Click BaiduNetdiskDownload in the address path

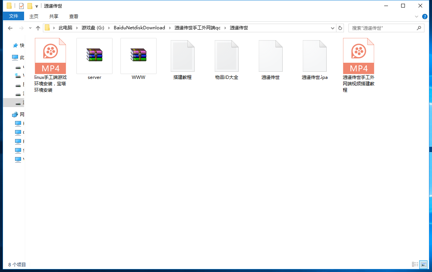(x=139, y=28)
